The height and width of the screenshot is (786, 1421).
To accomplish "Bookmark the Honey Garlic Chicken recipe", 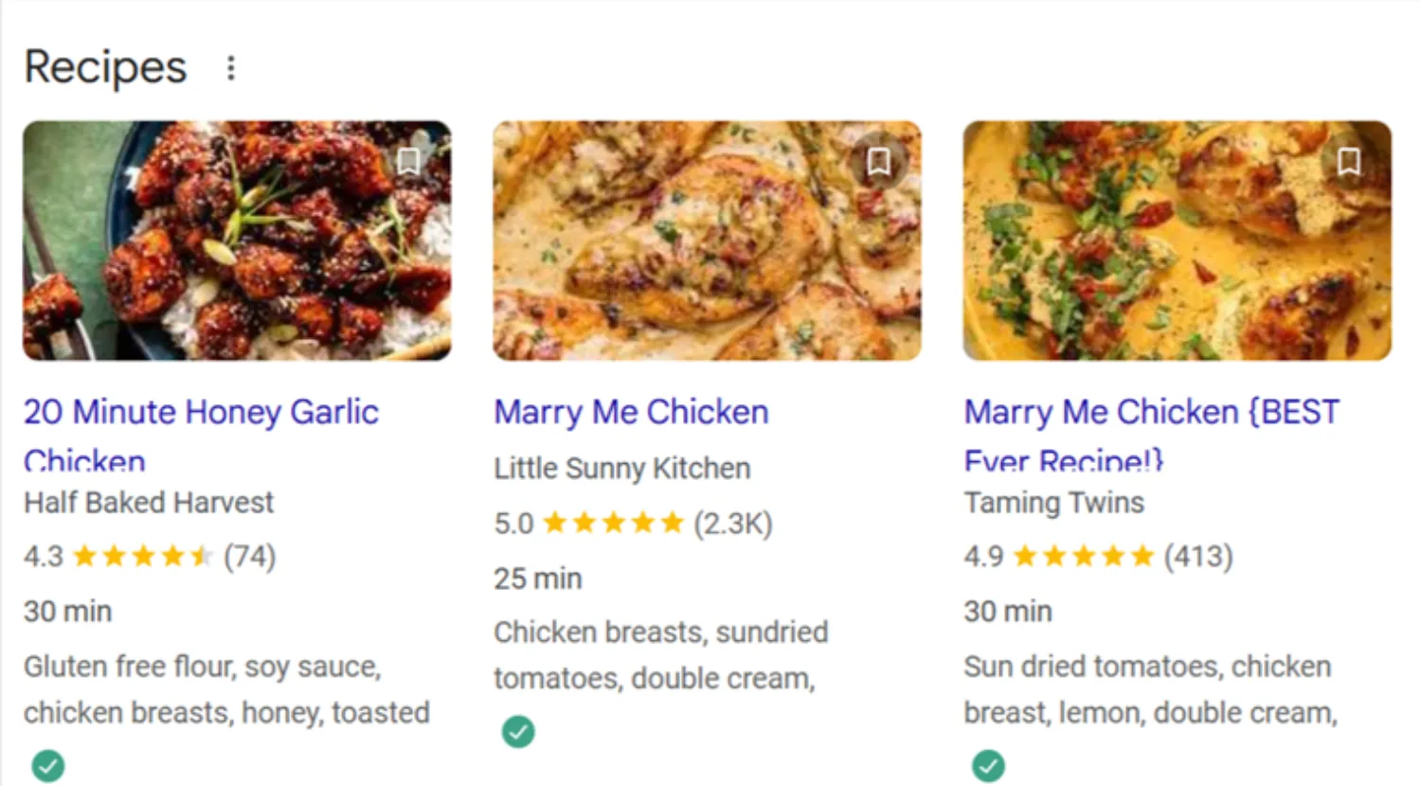I will point(407,161).
